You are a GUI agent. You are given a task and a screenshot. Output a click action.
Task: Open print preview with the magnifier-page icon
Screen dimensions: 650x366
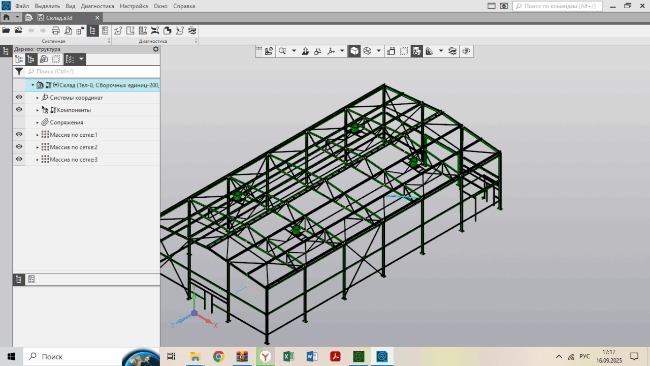tap(68, 30)
